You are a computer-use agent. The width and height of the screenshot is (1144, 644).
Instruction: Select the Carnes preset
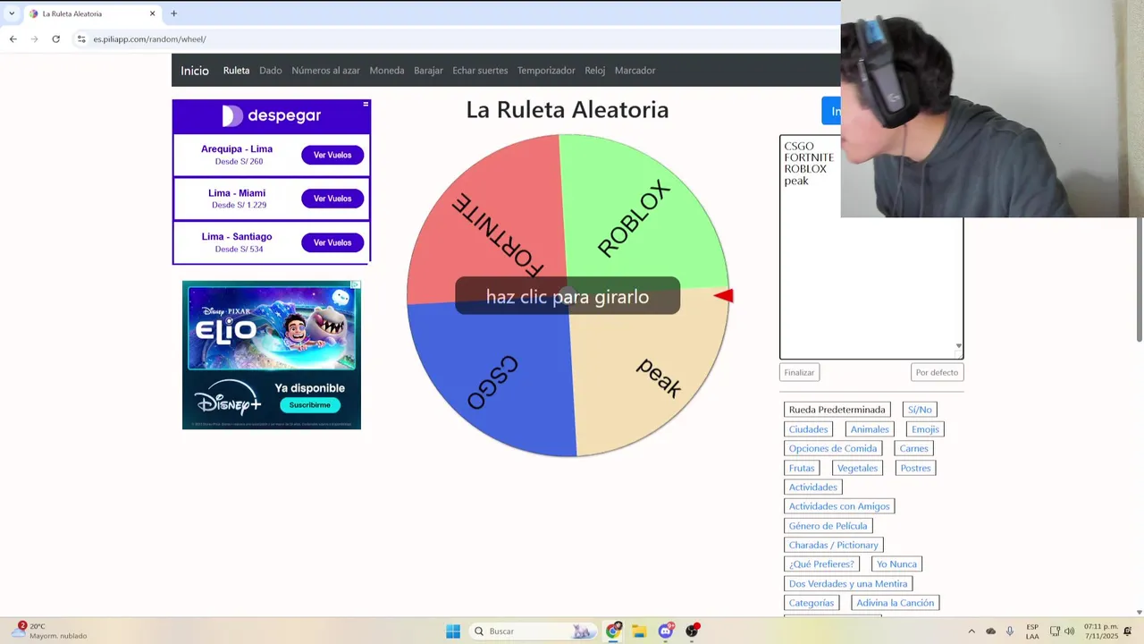coord(913,448)
